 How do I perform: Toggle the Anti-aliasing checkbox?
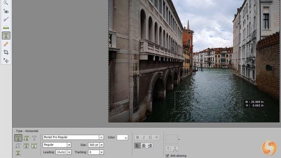(x=167, y=155)
